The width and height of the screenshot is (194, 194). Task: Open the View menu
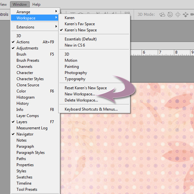pyautogui.click(x=3, y=5)
